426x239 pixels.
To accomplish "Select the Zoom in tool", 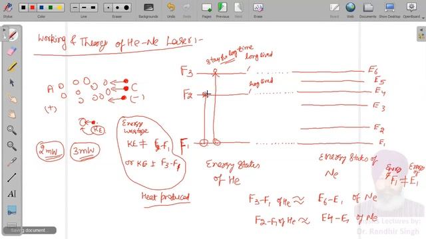I will click(12, 130).
